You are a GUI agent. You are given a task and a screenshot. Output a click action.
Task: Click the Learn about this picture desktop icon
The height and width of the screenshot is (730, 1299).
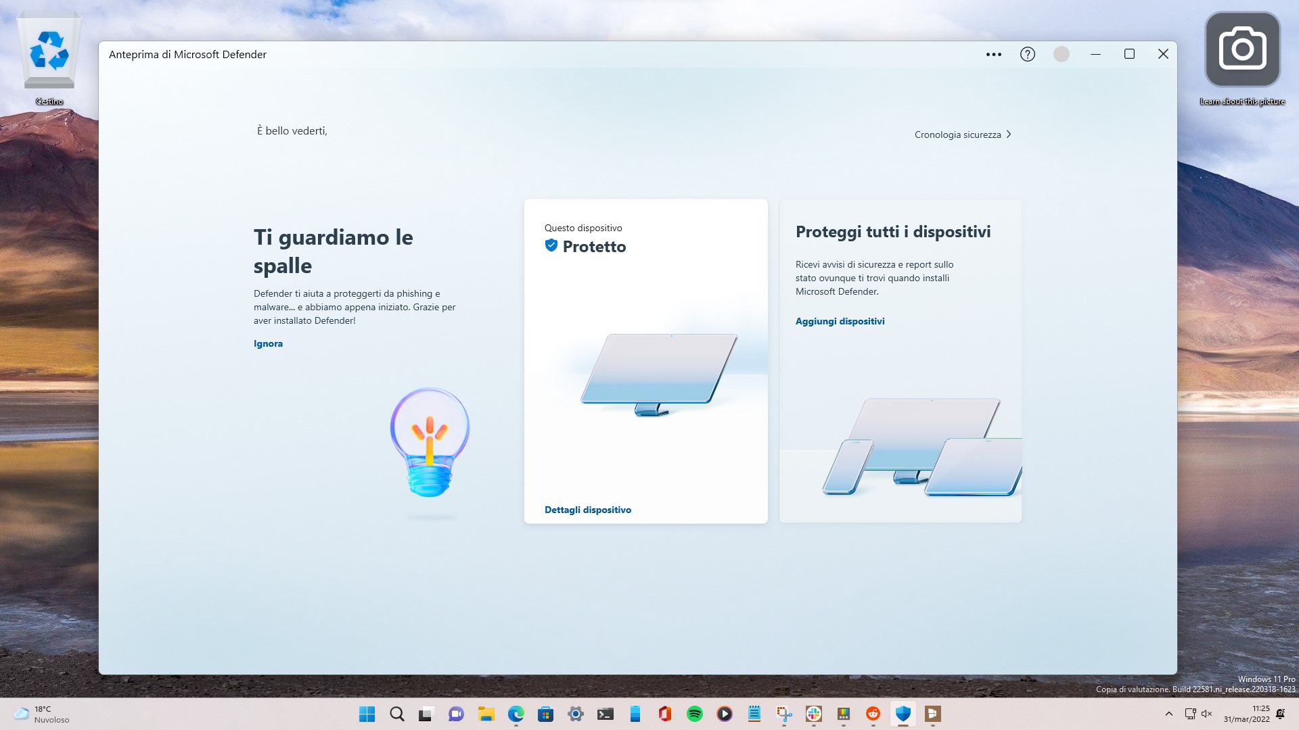pos(1242,59)
